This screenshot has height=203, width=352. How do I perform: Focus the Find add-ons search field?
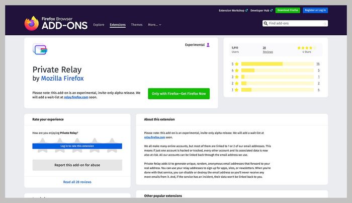pyautogui.click(x=295, y=23)
